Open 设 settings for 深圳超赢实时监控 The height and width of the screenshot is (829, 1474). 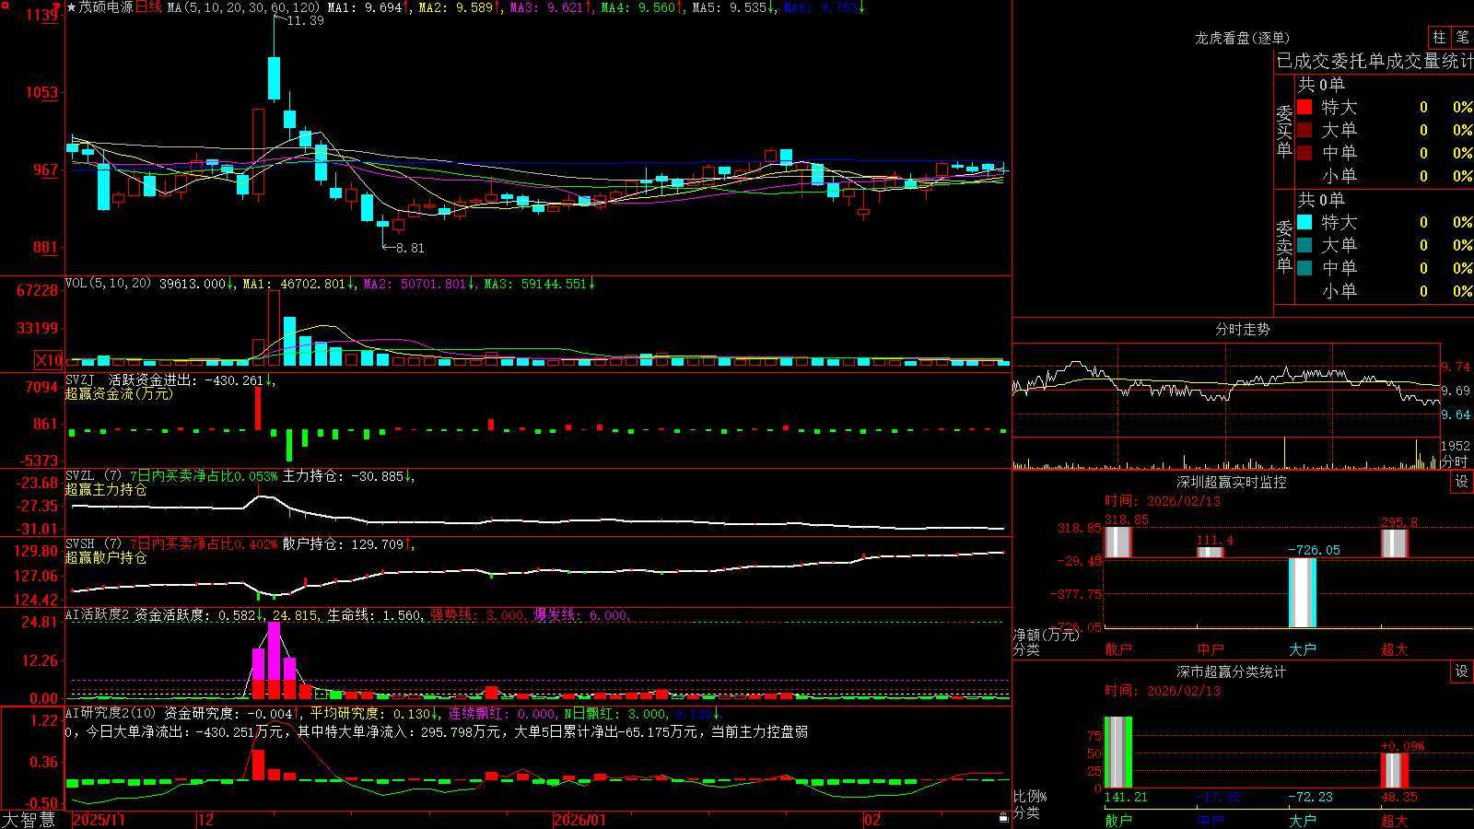pos(1462,482)
